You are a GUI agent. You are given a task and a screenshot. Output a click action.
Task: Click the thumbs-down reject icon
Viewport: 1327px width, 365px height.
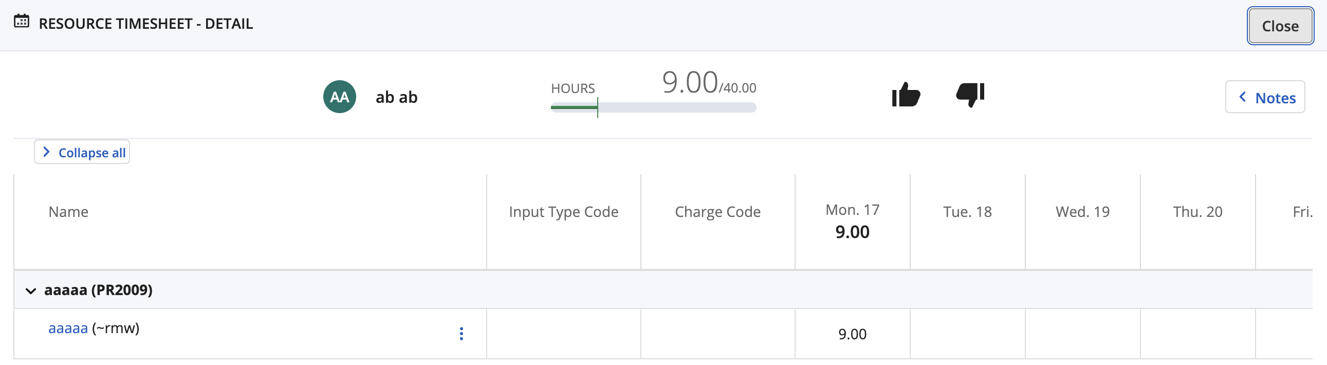coord(970,95)
